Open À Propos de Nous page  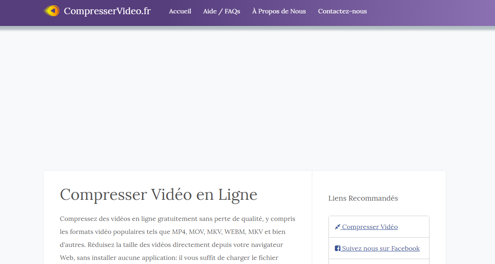point(279,11)
